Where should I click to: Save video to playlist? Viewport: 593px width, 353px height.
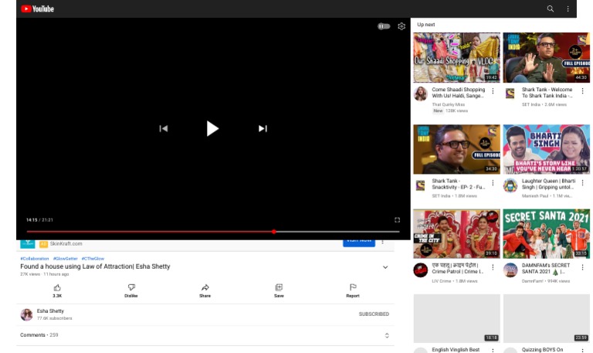tap(279, 287)
